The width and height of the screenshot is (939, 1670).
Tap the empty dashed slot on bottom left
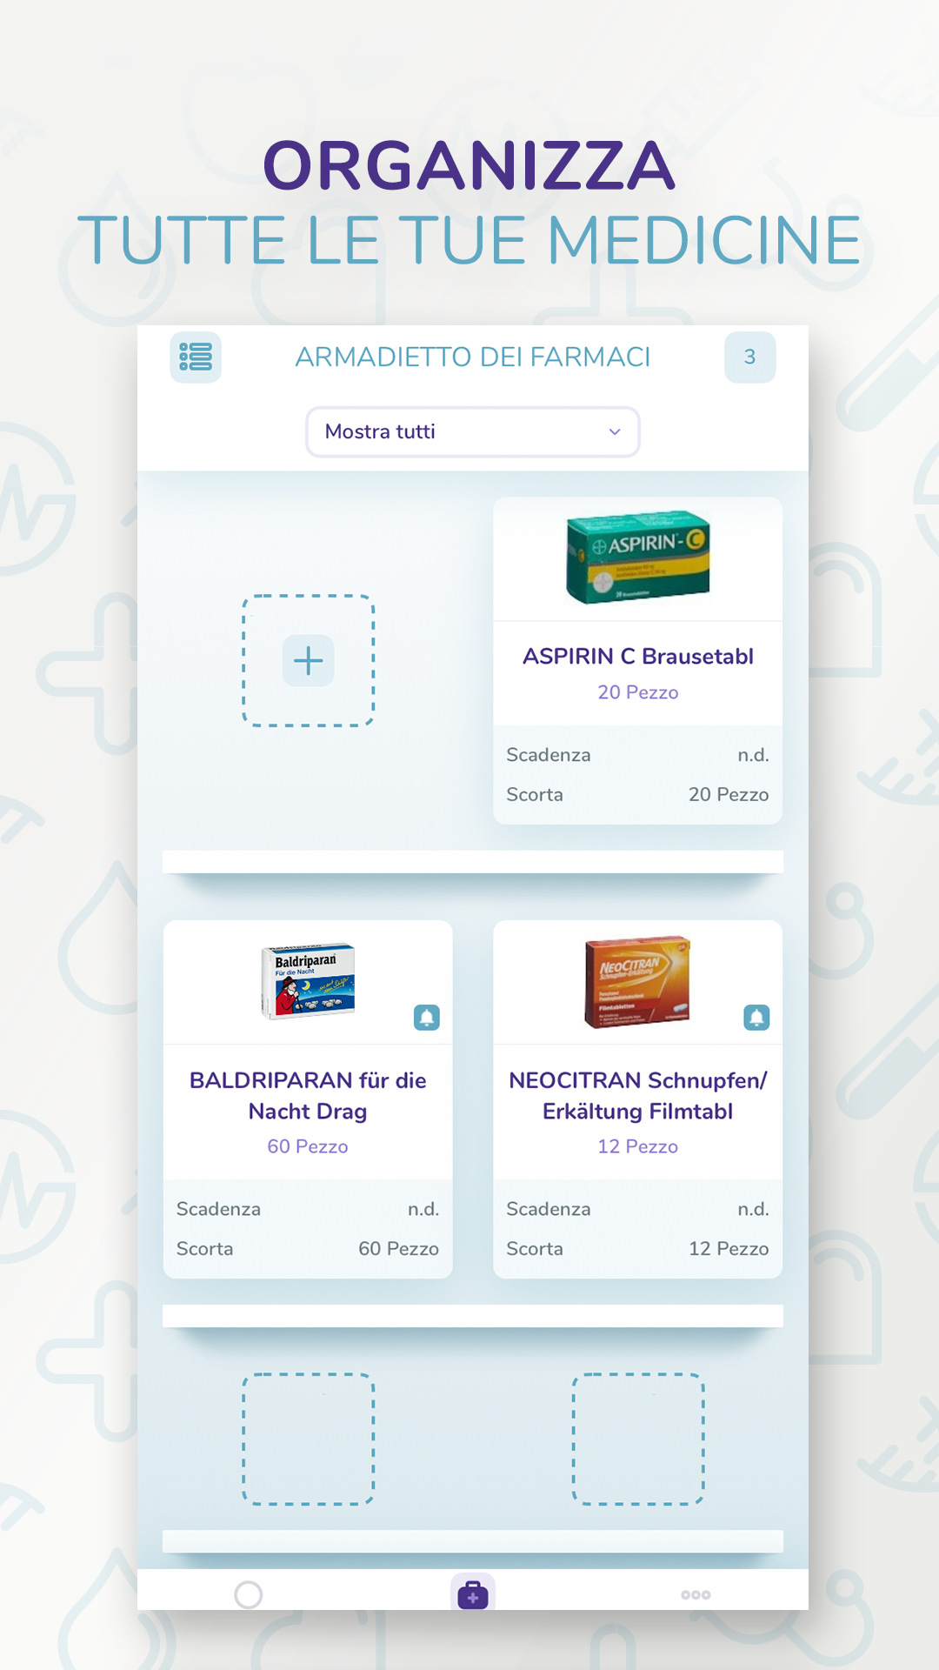308,1440
